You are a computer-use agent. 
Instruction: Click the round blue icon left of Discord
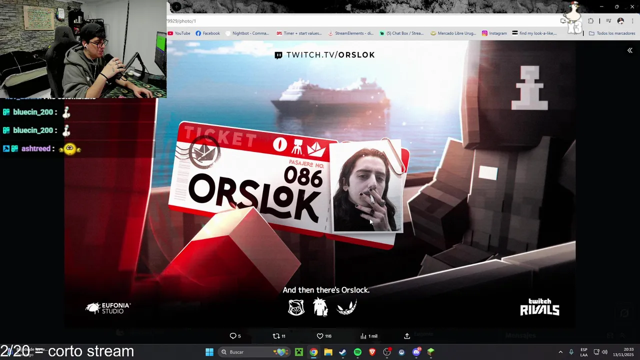tap(401, 352)
